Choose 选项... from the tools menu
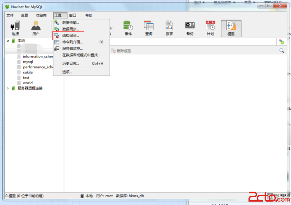The image size is (291, 205). tap(82, 72)
